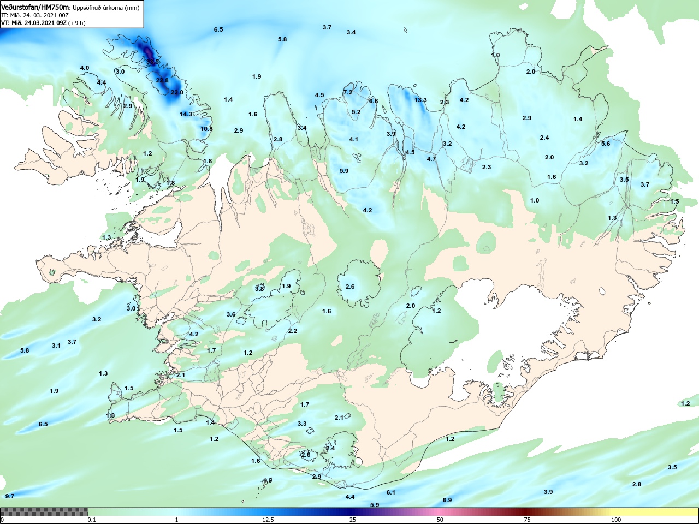The image size is (699, 524).
Task: Click the 3.3 value on the map
Action: pos(302,424)
